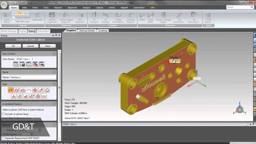Enable Add DRF Label checkbox
Screen dimensions: 256x144
coord(14,21)
